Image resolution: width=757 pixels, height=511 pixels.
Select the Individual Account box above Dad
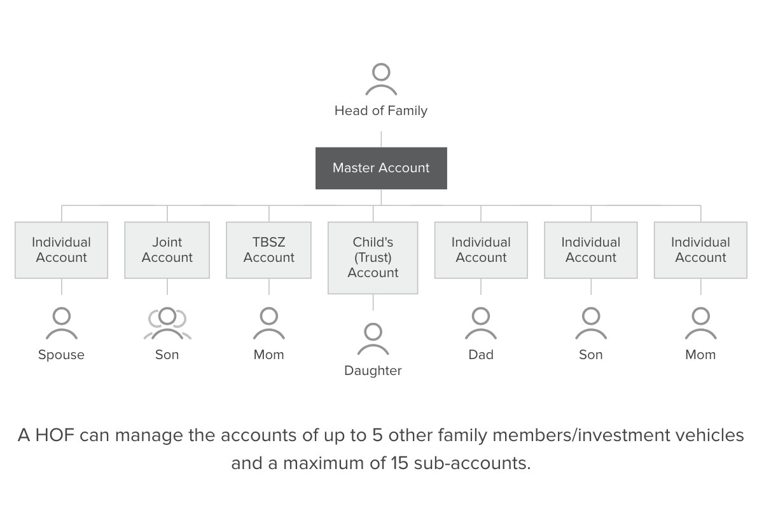pyautogui.click(x=481, y=250)
